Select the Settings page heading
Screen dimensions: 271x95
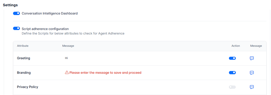(10, 5)
